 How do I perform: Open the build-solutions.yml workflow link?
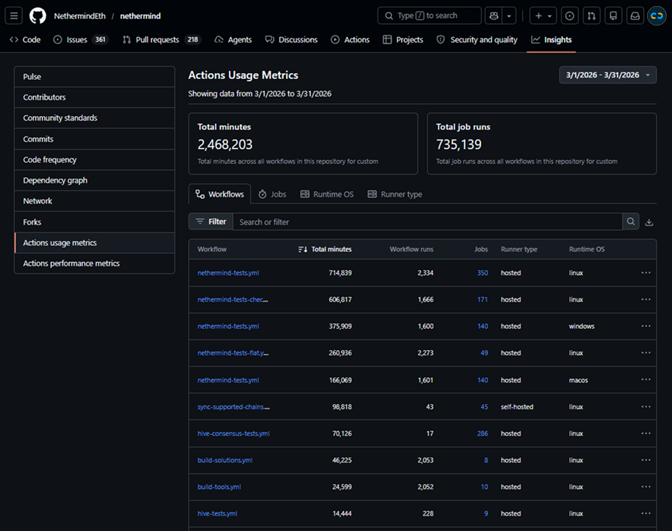tap(225, 460)
